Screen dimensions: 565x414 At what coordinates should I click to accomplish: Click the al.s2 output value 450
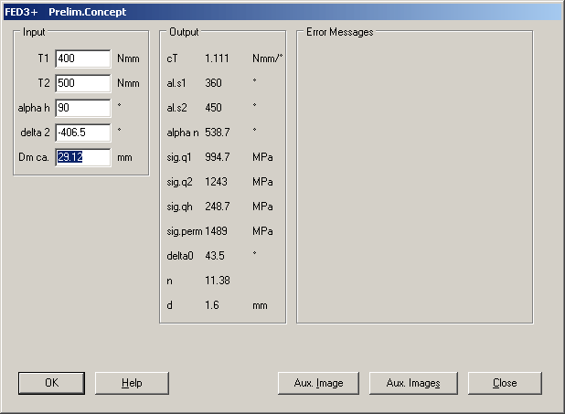click(214, 107)
